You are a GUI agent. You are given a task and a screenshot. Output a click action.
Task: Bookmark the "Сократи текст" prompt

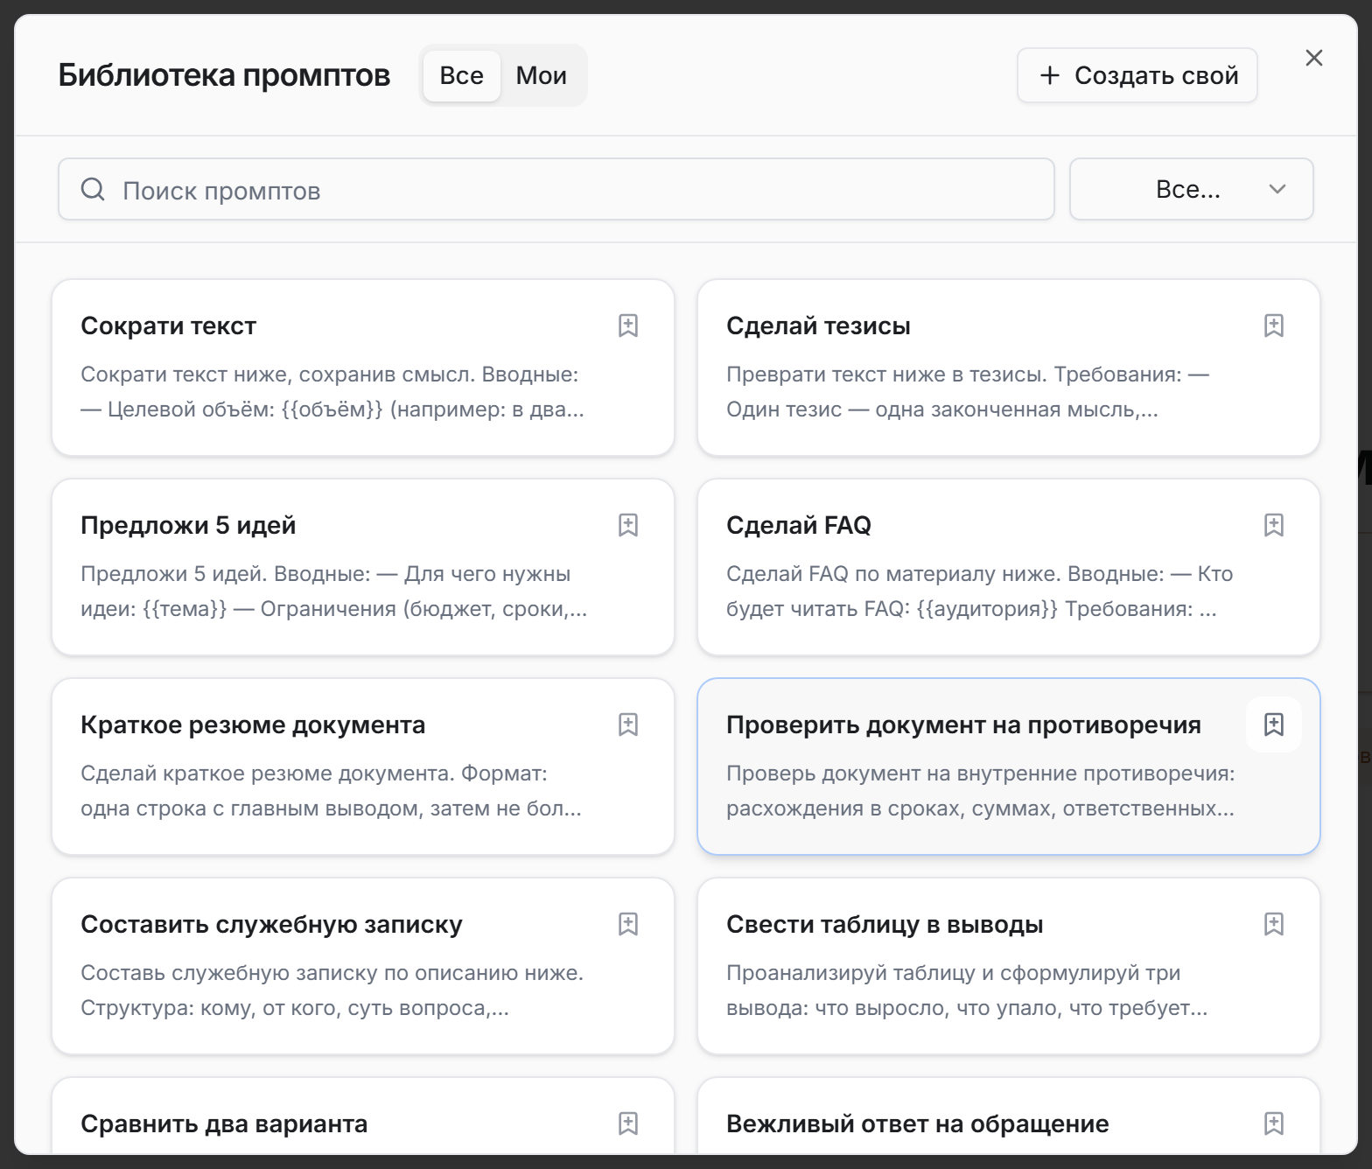[628, 325]
